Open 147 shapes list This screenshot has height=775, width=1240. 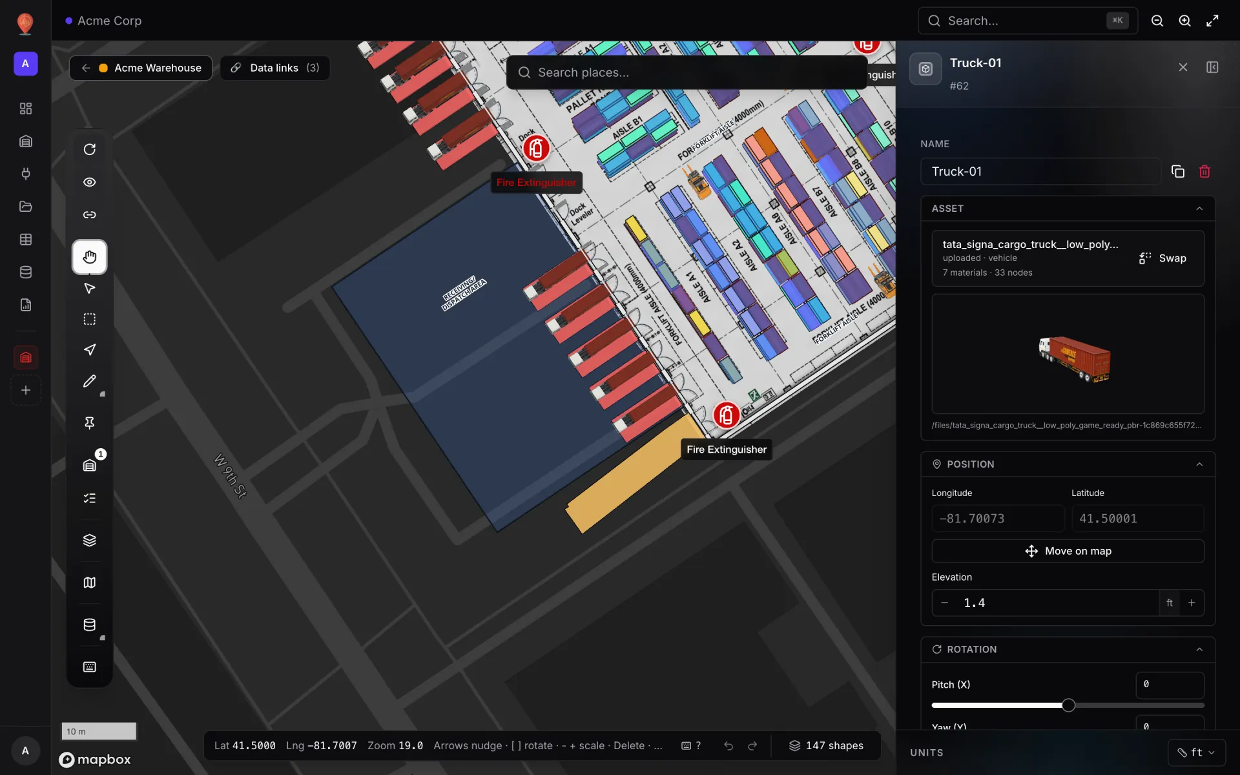point(826,746)
